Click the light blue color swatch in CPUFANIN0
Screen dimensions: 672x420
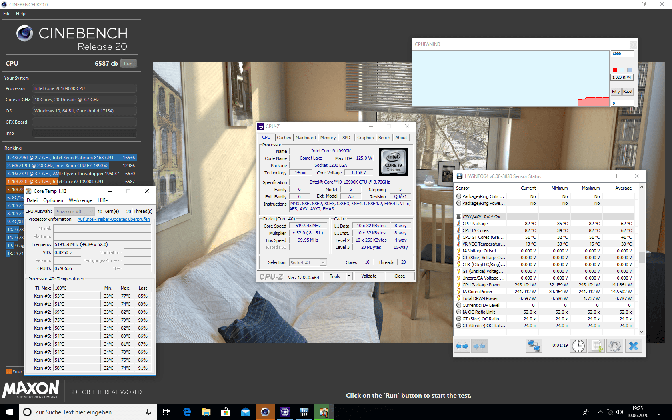629,70
